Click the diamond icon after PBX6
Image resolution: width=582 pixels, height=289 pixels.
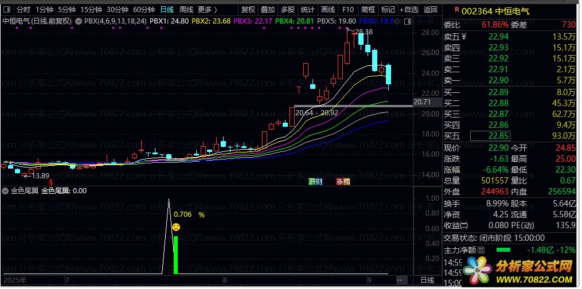point(397,22)
